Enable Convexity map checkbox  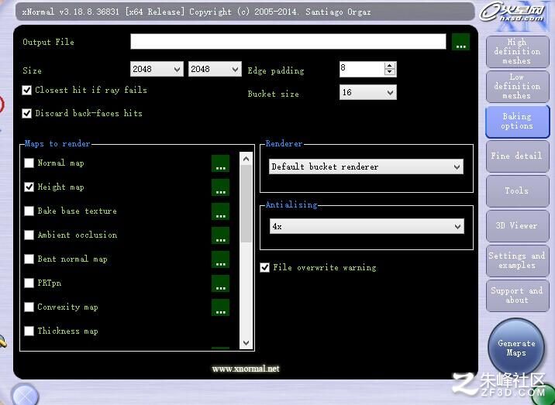29,307
